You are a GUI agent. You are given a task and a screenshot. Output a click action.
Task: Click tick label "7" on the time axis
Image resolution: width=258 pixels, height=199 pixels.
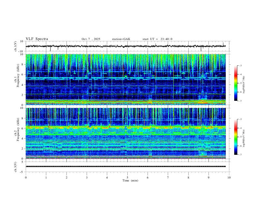coord(168,178)
